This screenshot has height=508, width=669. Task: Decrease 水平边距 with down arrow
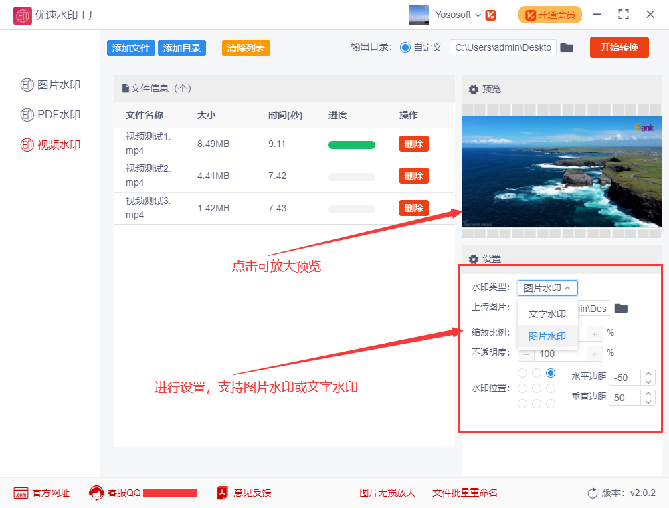(648, 382)
